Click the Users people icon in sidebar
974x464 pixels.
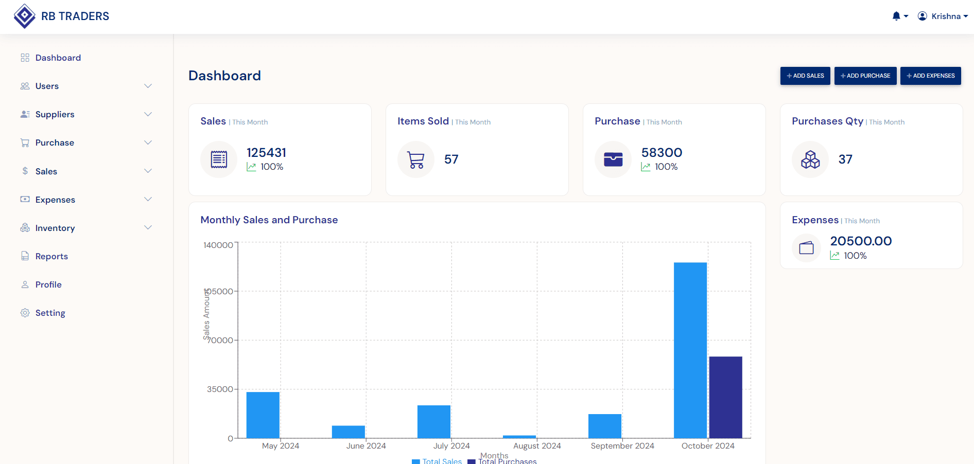(25, 86)
